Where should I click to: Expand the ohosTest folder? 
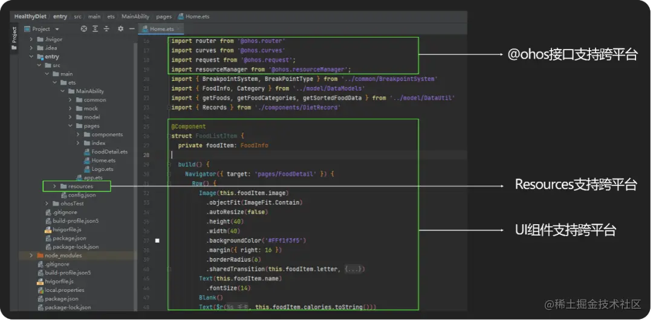pos(47,204)
